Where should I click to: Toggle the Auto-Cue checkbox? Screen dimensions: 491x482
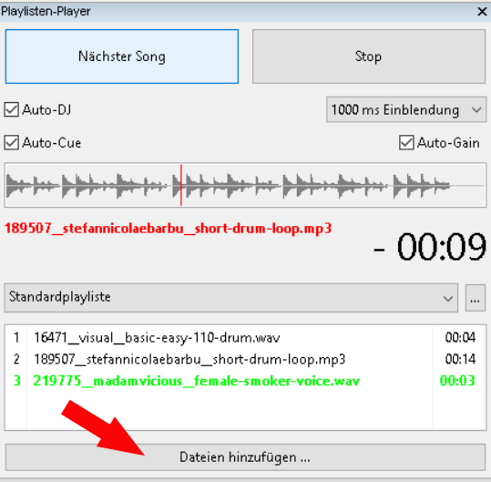pos(12,143)
